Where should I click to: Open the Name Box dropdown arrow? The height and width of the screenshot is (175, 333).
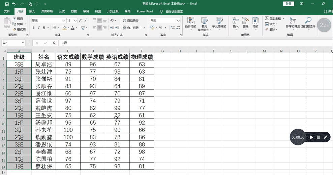click(23, 43)
